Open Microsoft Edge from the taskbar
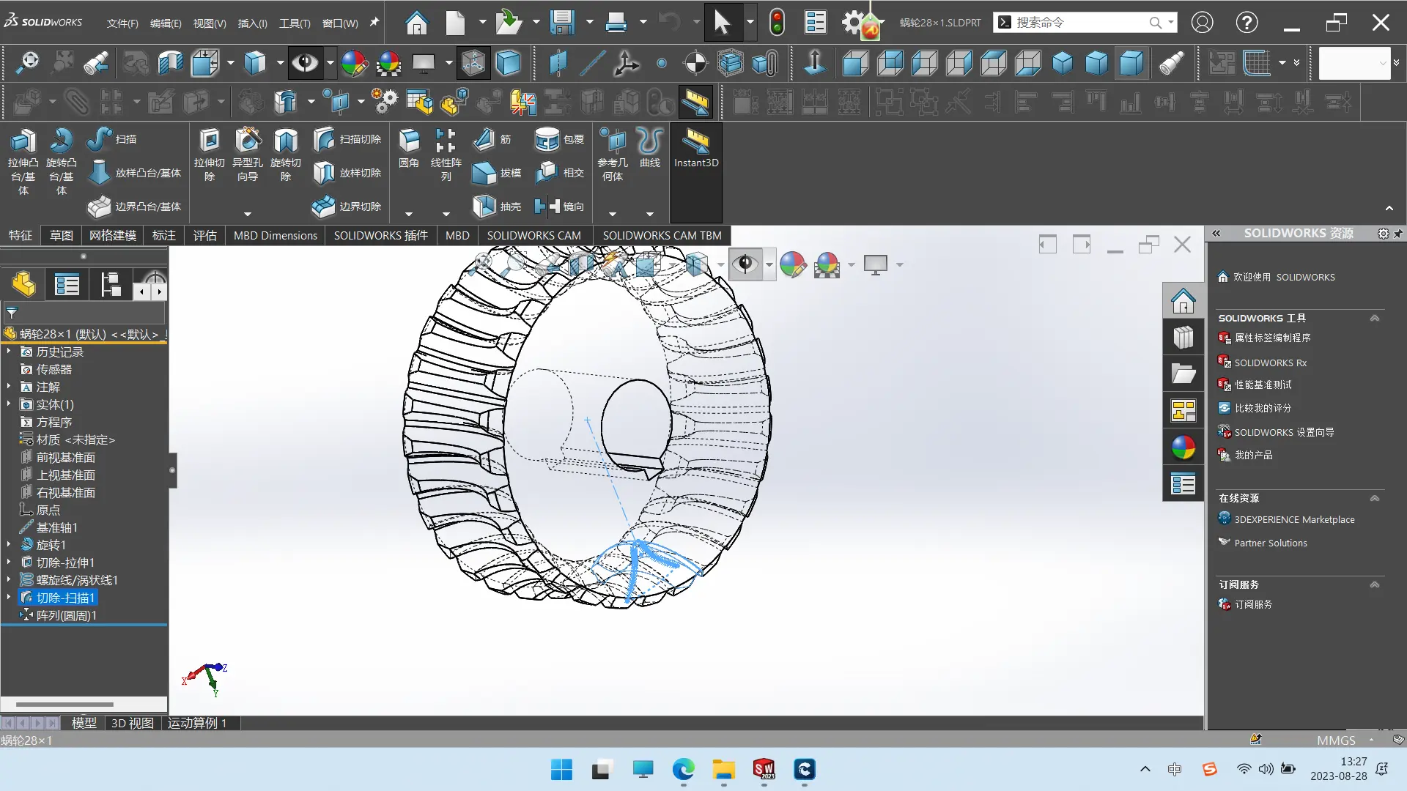The height and width of the screenshot is (791, 1407). point(683,769)
